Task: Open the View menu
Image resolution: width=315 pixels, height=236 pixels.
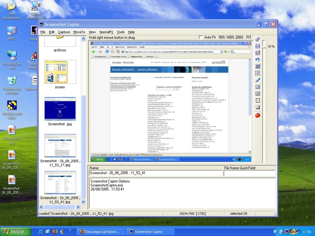Action: pos(92,32)
